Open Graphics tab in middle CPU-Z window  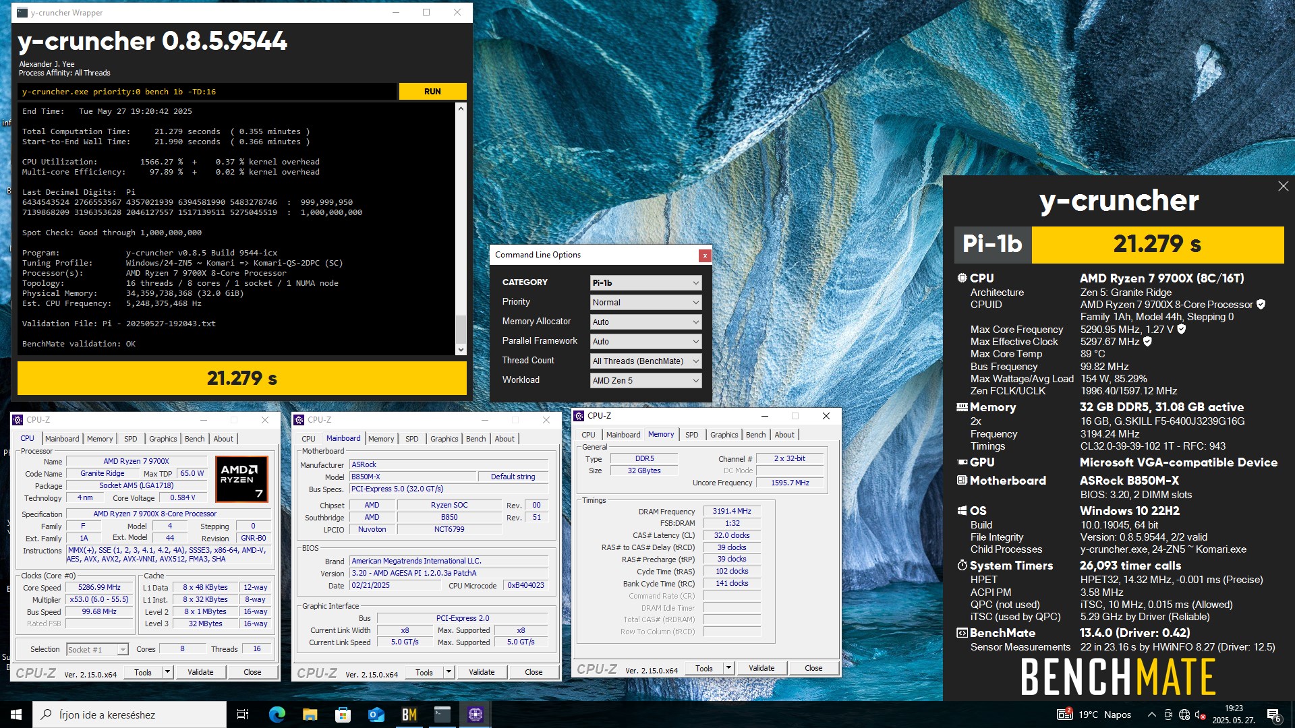pyautogui.click(x=444, y=439)
